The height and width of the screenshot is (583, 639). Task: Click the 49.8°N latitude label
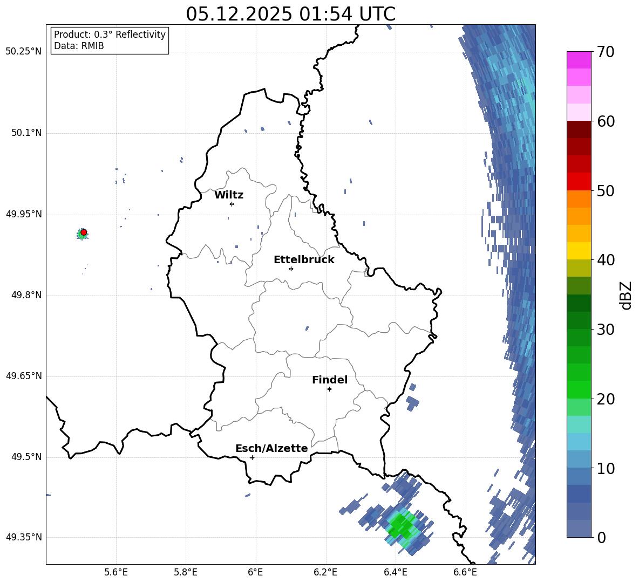pos(26,295)
